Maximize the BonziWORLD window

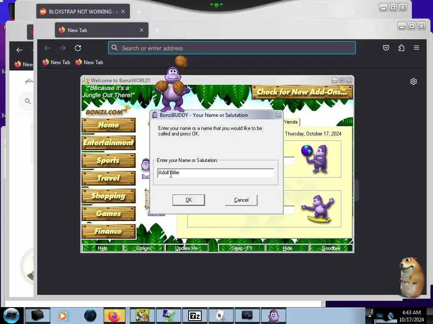point(342,81)
